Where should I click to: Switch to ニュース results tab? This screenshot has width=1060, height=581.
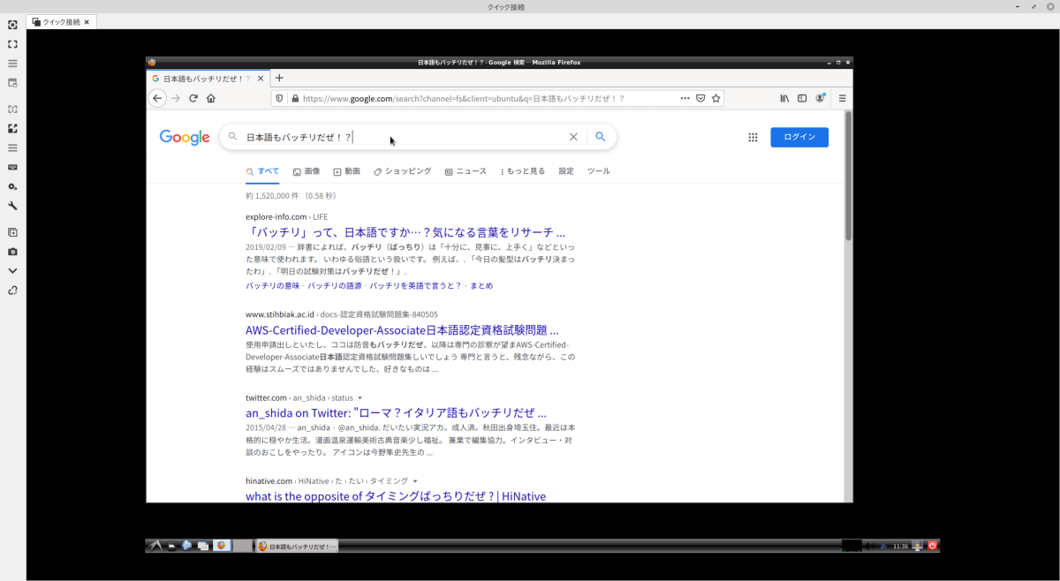click(x=466, y=171)
